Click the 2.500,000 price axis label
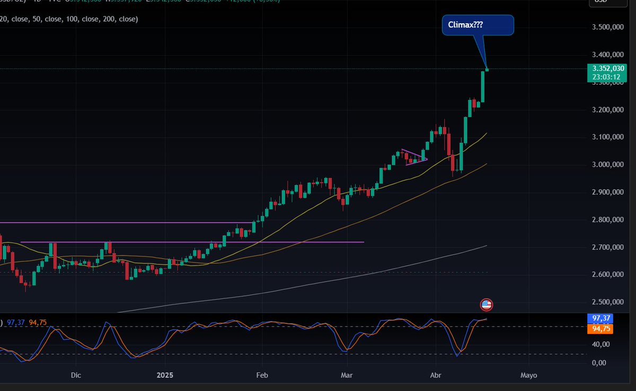The image size is (636, 391). (x=609, y=302)
